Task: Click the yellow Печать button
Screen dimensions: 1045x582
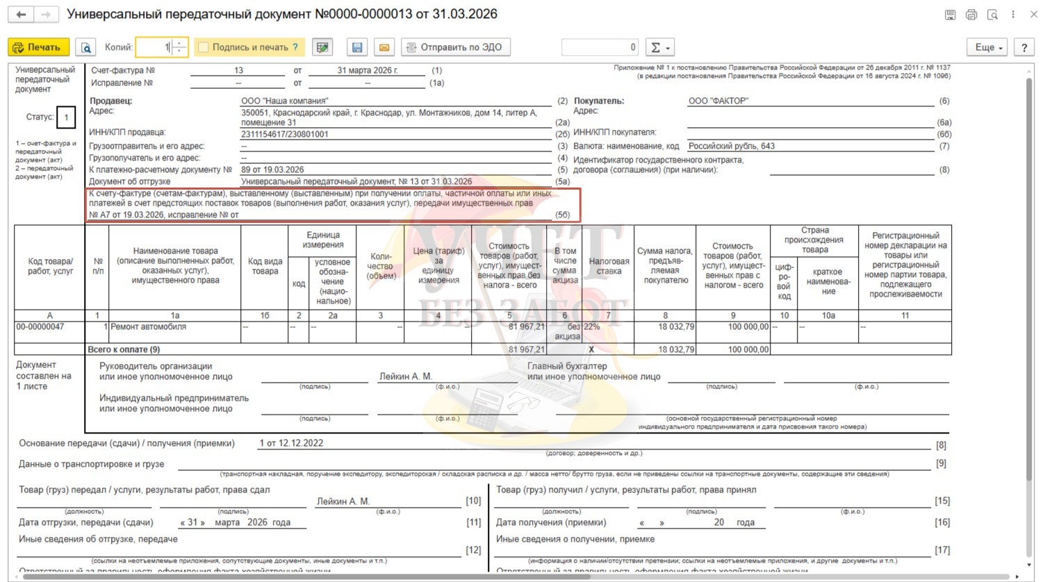Action: point(38,47)
